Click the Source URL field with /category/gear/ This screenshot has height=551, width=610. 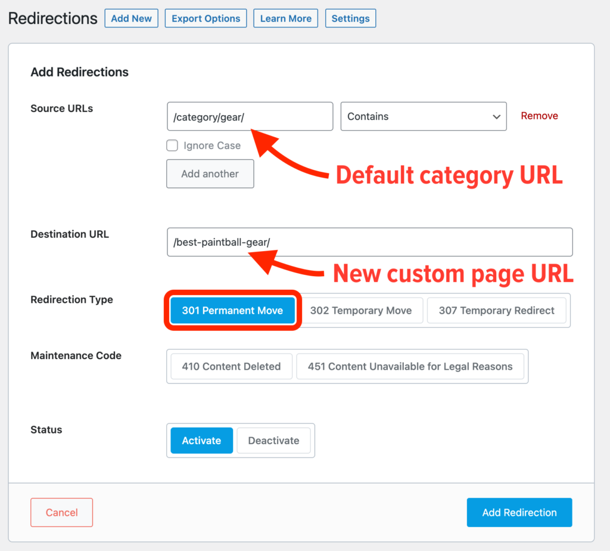point(250,117)
